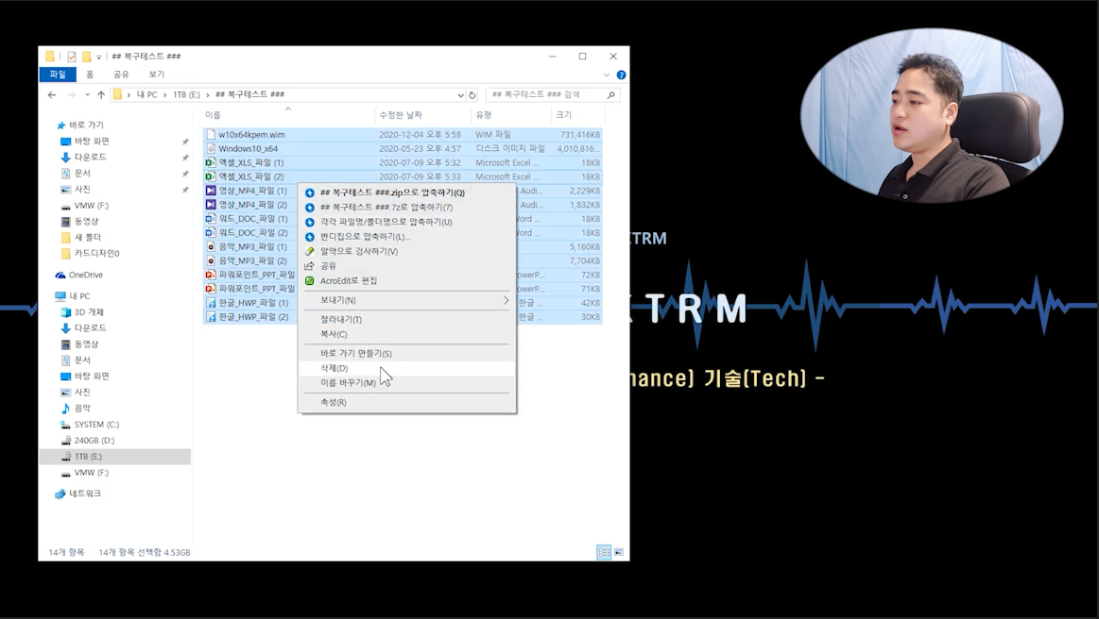Choose 이름 바꾸기(M) from the context menu
This screenshot has width=1099, height=619.
coord(406,383)
